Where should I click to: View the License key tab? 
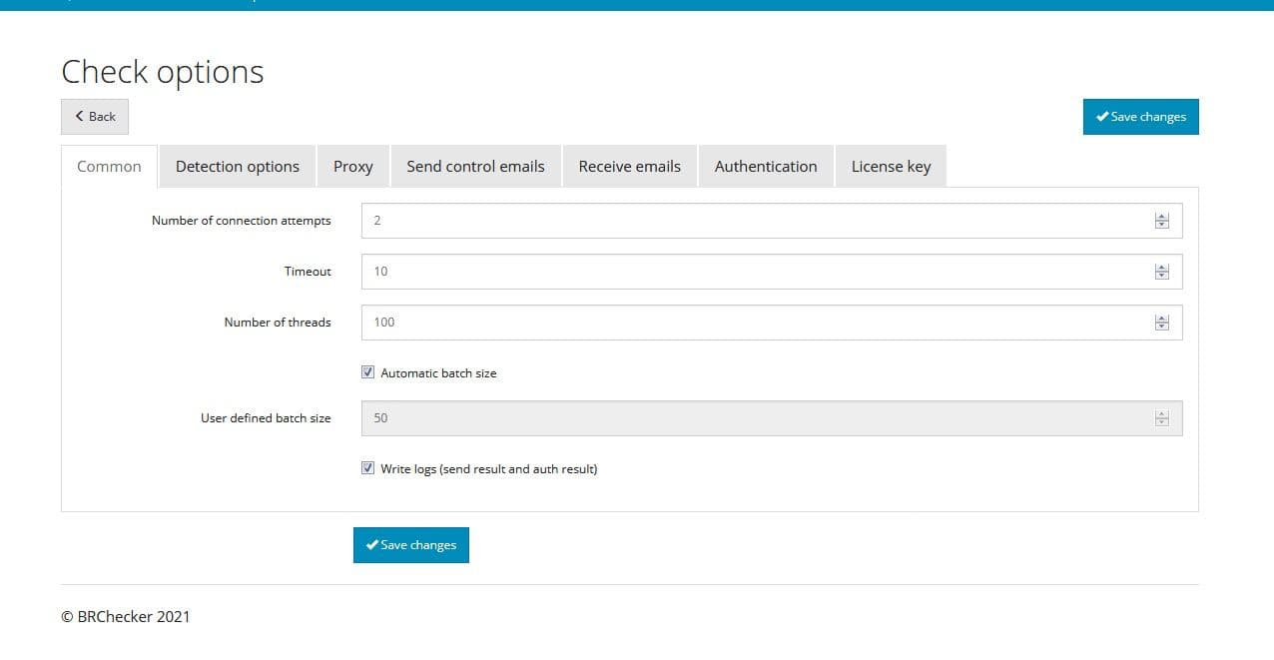click(x=890, y=166)
